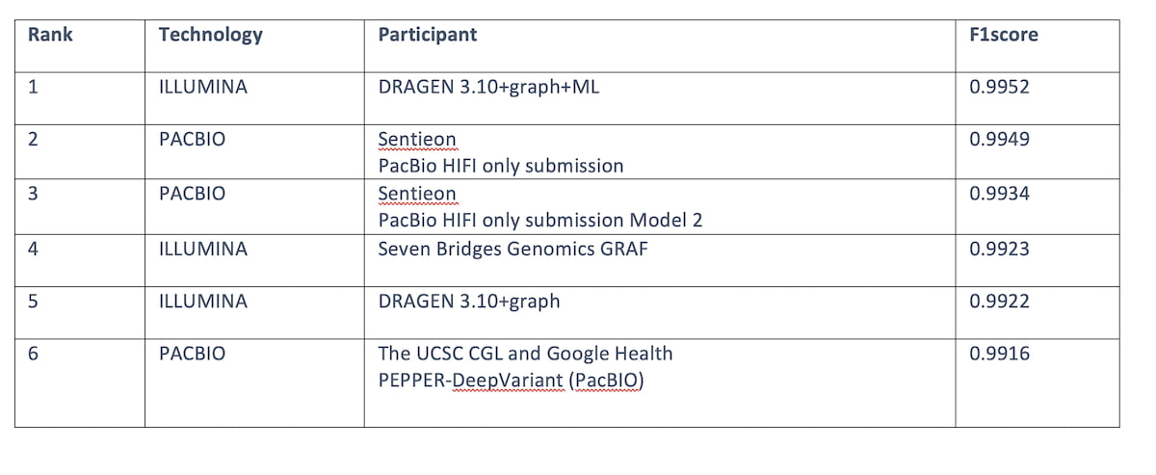The image size is (1156, 475).
Task: Click 'PacBio HIFI only submission Model 2' text
Action: [x=539, y=220]
